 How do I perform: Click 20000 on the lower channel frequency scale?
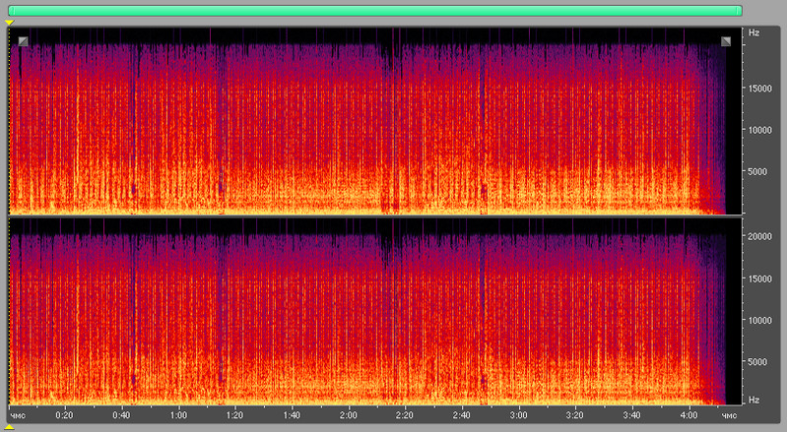(755, 236)
